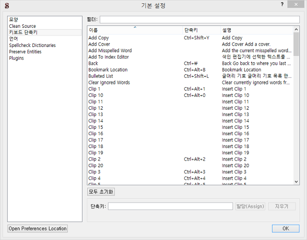The width and height of the screenshot is (307, 240).
Task: Select the Bulleted List row
Action: tap(190, 76)
